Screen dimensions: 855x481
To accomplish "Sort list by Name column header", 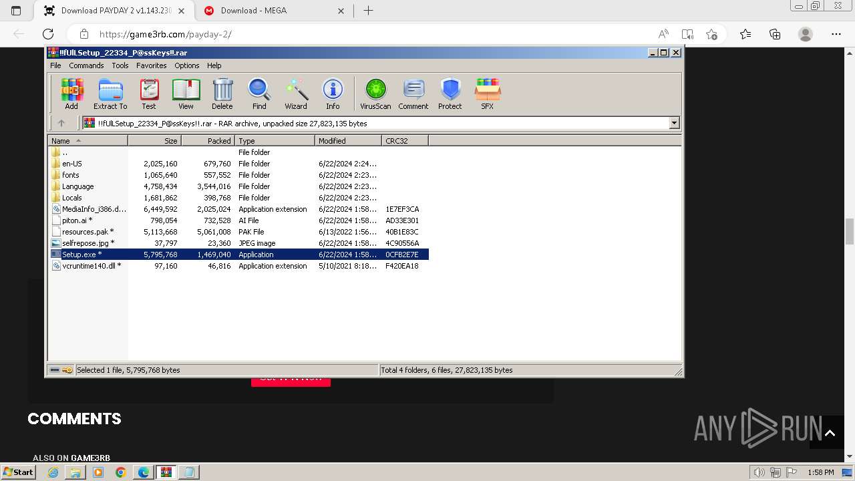I will click(88, 141).
